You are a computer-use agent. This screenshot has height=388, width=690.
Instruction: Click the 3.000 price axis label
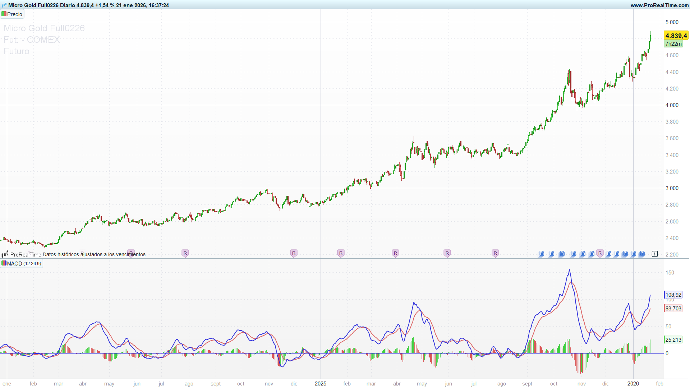pyautogui.click(x=672, y=188)
